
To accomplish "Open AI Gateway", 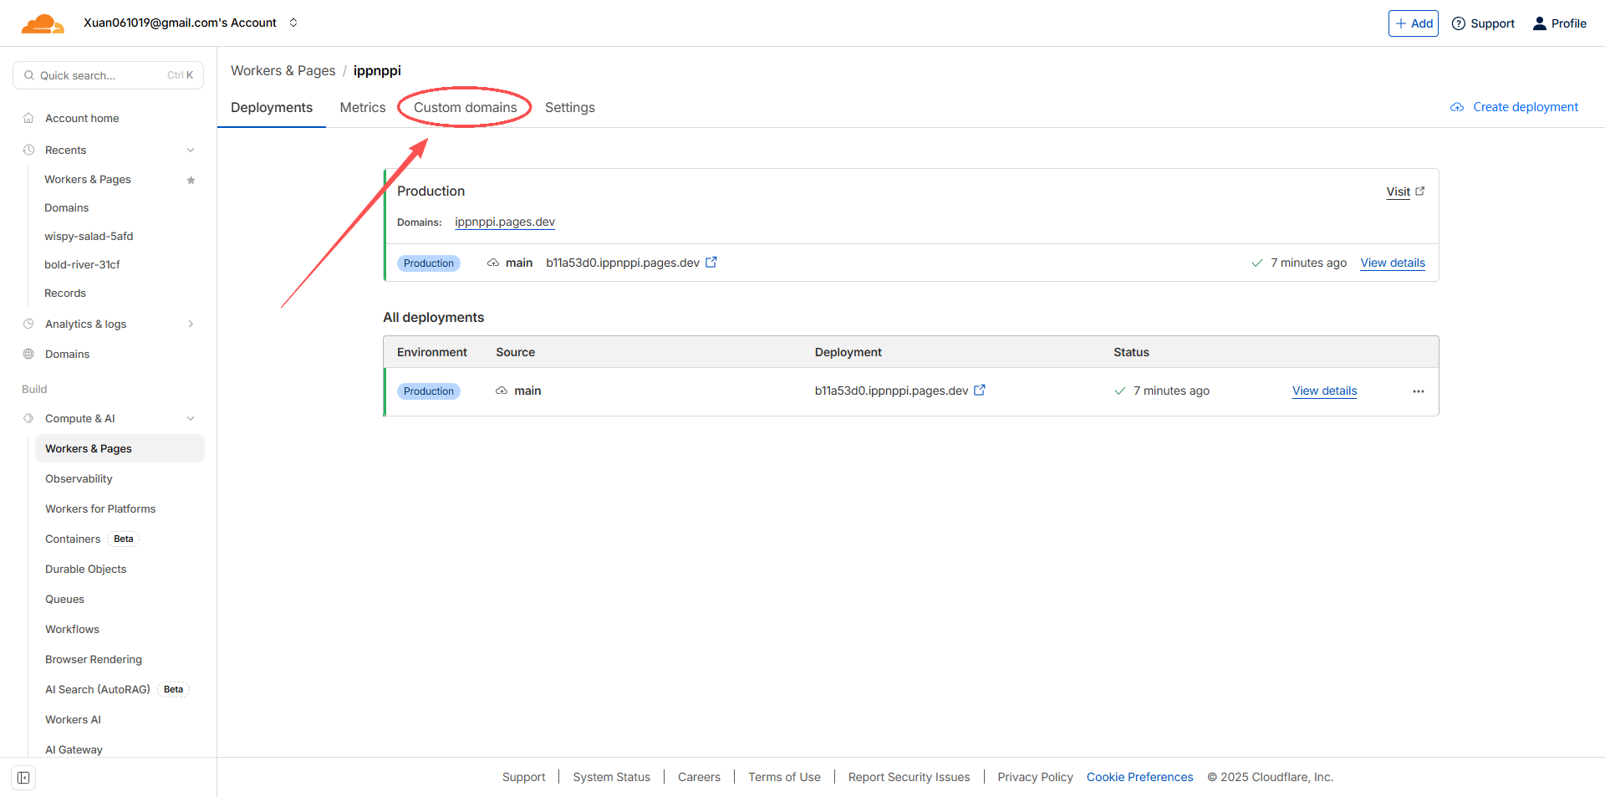I will tap(74, 749).
